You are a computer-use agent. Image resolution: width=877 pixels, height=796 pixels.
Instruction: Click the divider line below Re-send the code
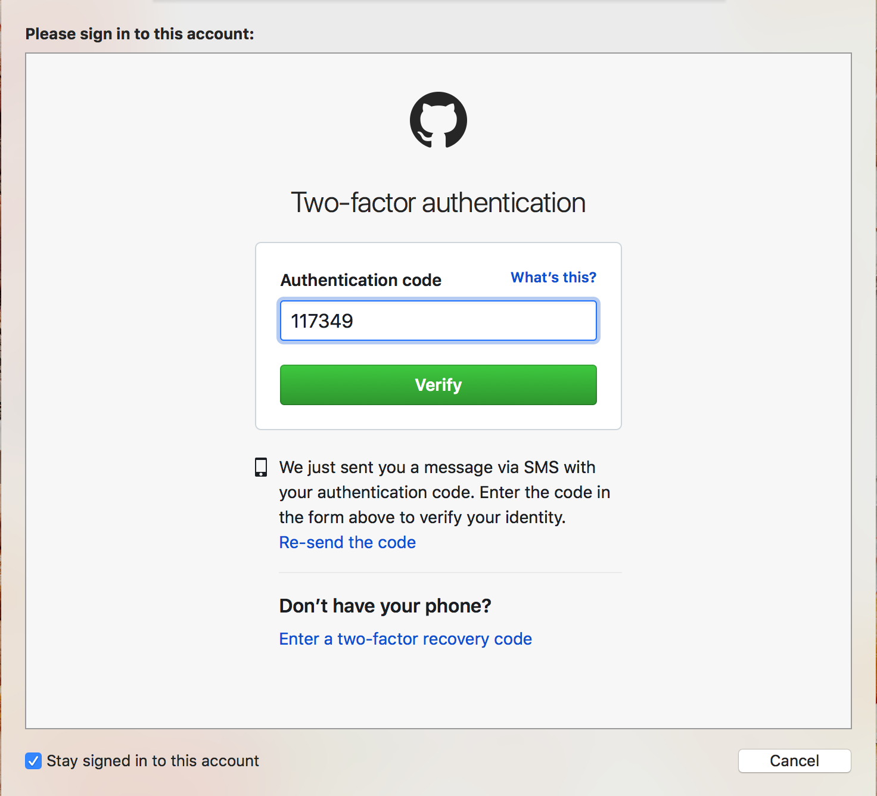[x=450, y=573]
